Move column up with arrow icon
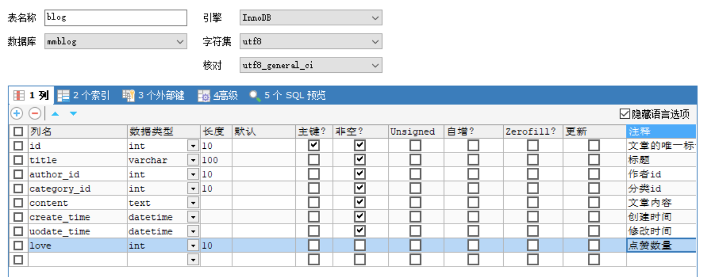The height and width of the screenshot is (277, 701). coord(55,113)
